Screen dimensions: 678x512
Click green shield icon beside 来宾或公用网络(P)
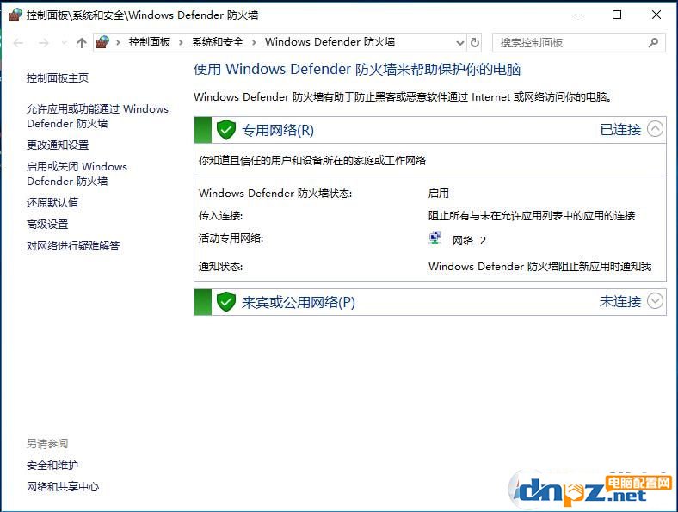[x=225, y=302]
